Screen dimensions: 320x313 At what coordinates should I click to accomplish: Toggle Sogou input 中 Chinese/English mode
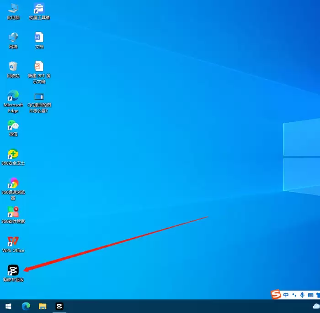(x=286, y=295)
